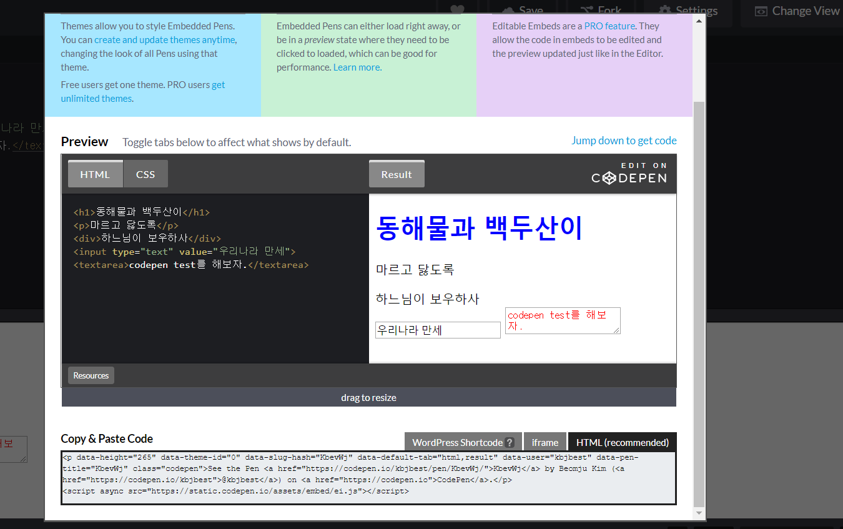Click the 동해물과 백두산이 heading in result
843x529 pixels.
(x=479, y=228)
